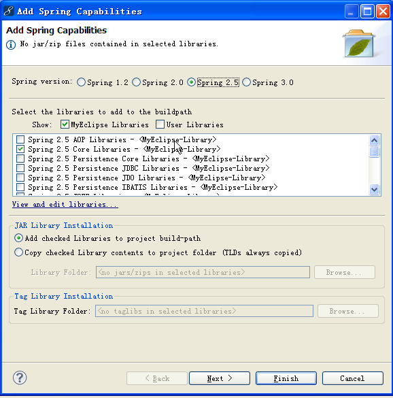
Task: Maximize the Add Spring Capabilities window
Action: (367, 12)
